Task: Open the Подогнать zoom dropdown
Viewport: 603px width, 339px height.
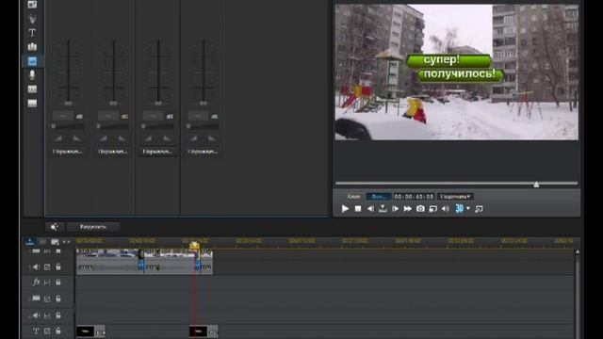Action: click(x=455, y=197)
